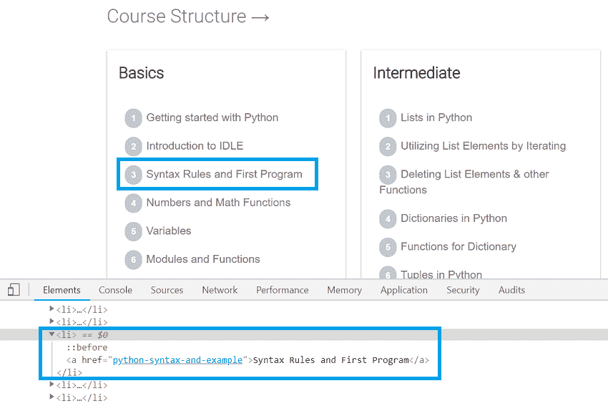The width and height of the screenshot is (608, 406).
Task: Click number 2 badge beside Introduction to IDLE
Action: coord(133,147)
